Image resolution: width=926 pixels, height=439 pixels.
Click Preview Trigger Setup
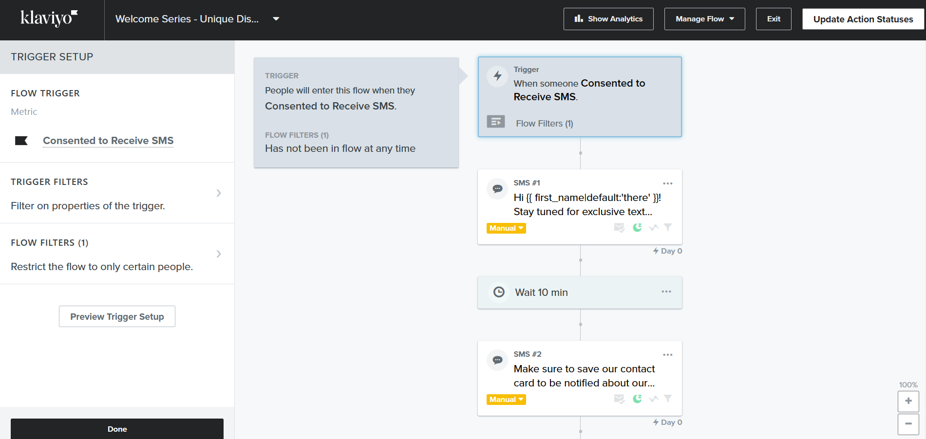point(117,316)
